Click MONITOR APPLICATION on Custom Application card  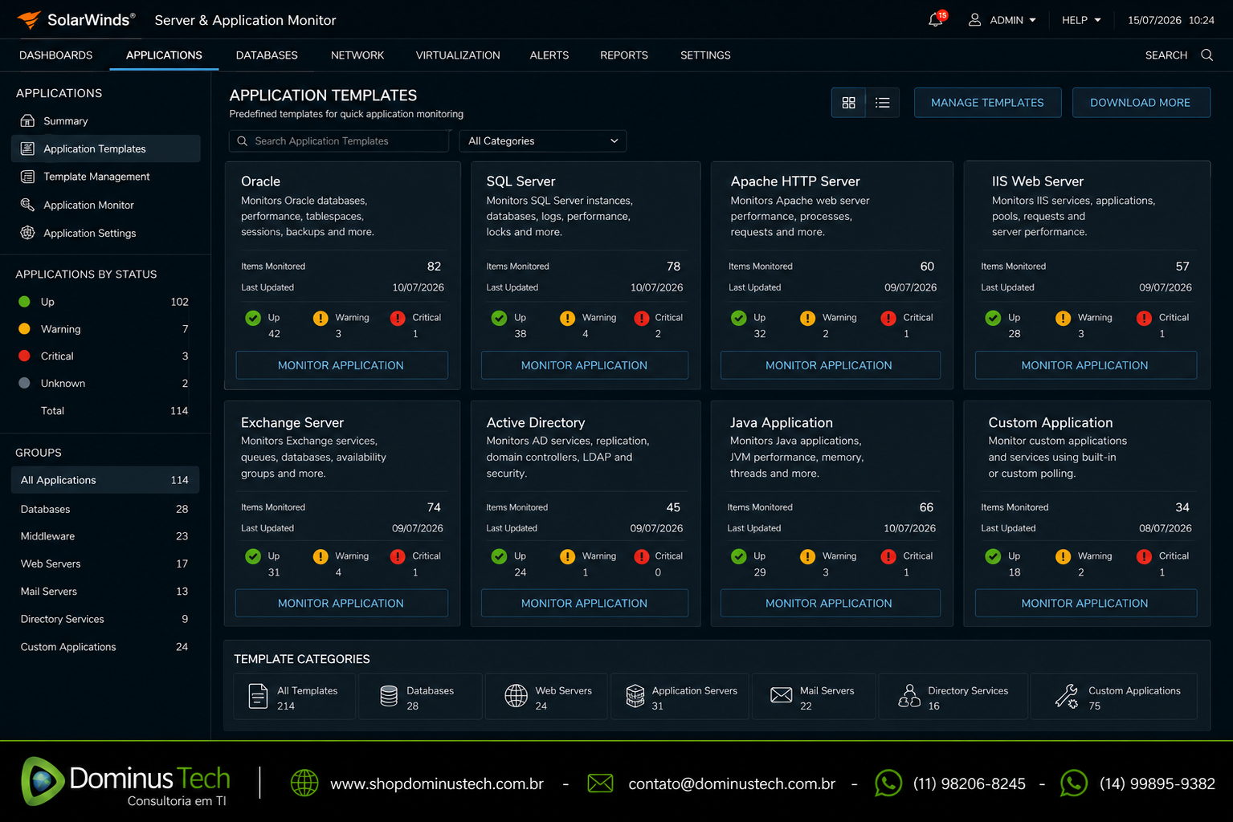[x=1085, y=603]
